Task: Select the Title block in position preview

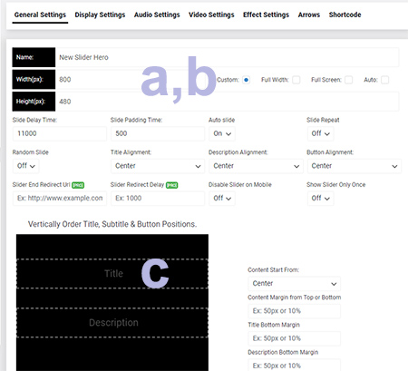Action: pos(112,274)
